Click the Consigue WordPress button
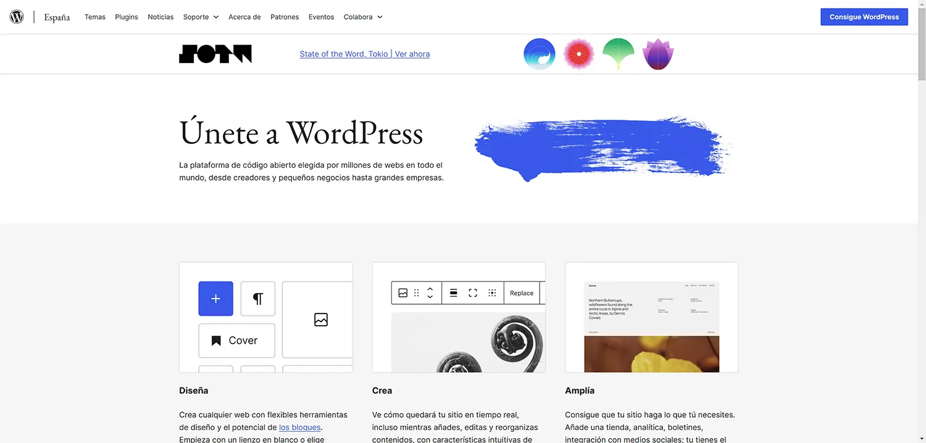This screenshot has height=443, width=926. (x=864, y=17)
